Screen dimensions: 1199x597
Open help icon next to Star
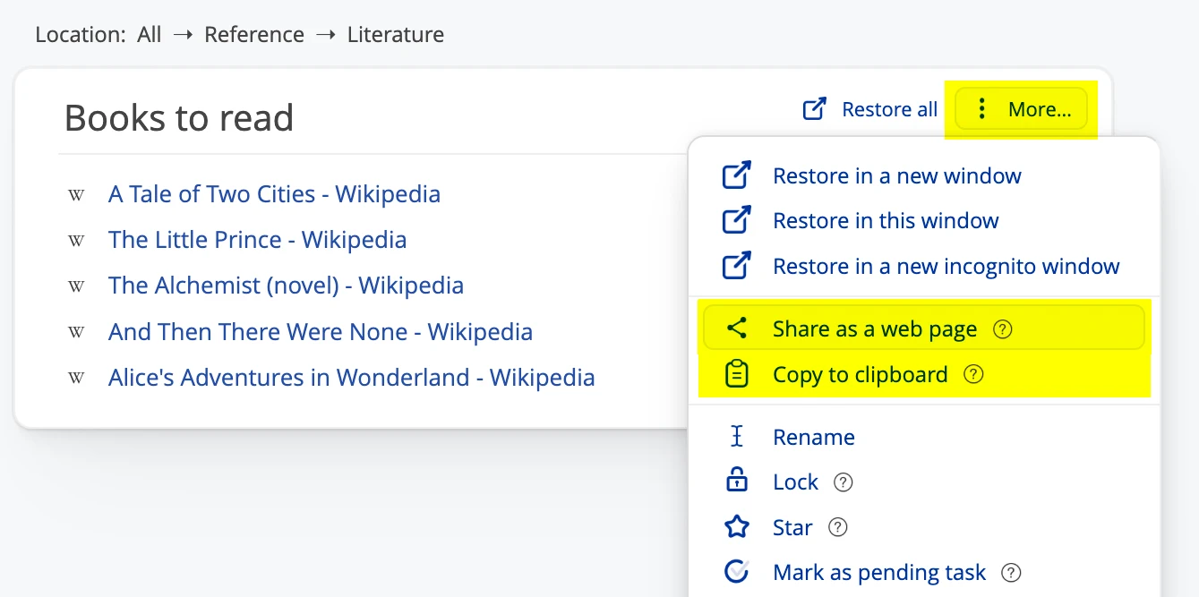click(x=837, y=528)
